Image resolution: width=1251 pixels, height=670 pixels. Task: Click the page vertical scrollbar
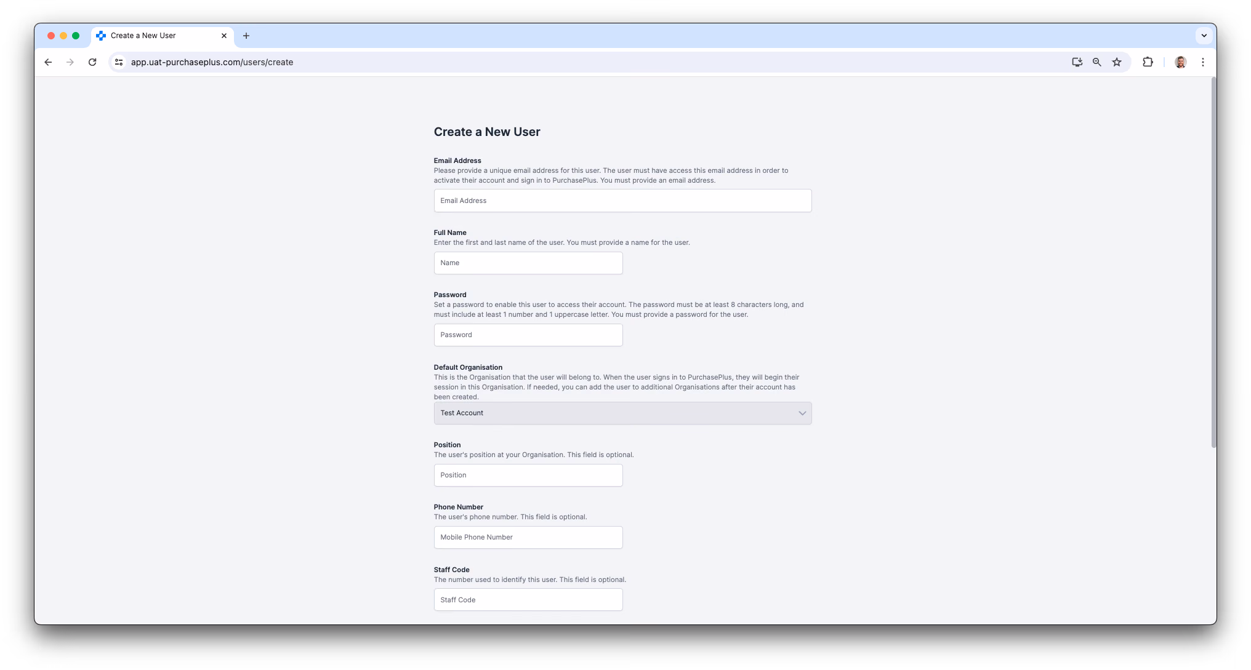pyautogui.click(x=1213, y=263)
